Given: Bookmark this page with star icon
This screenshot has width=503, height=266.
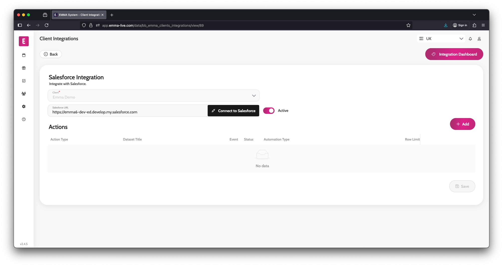Looking at the screenshot, I should (408, 25).
